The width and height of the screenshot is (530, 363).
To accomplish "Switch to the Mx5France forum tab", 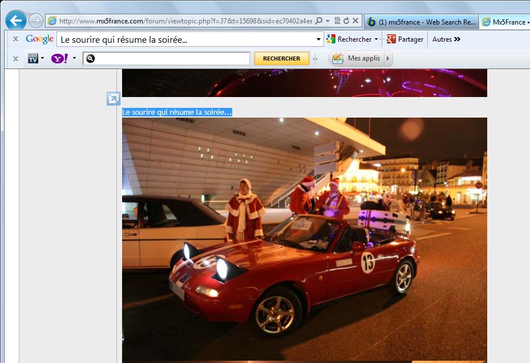I will pos(504,22).
